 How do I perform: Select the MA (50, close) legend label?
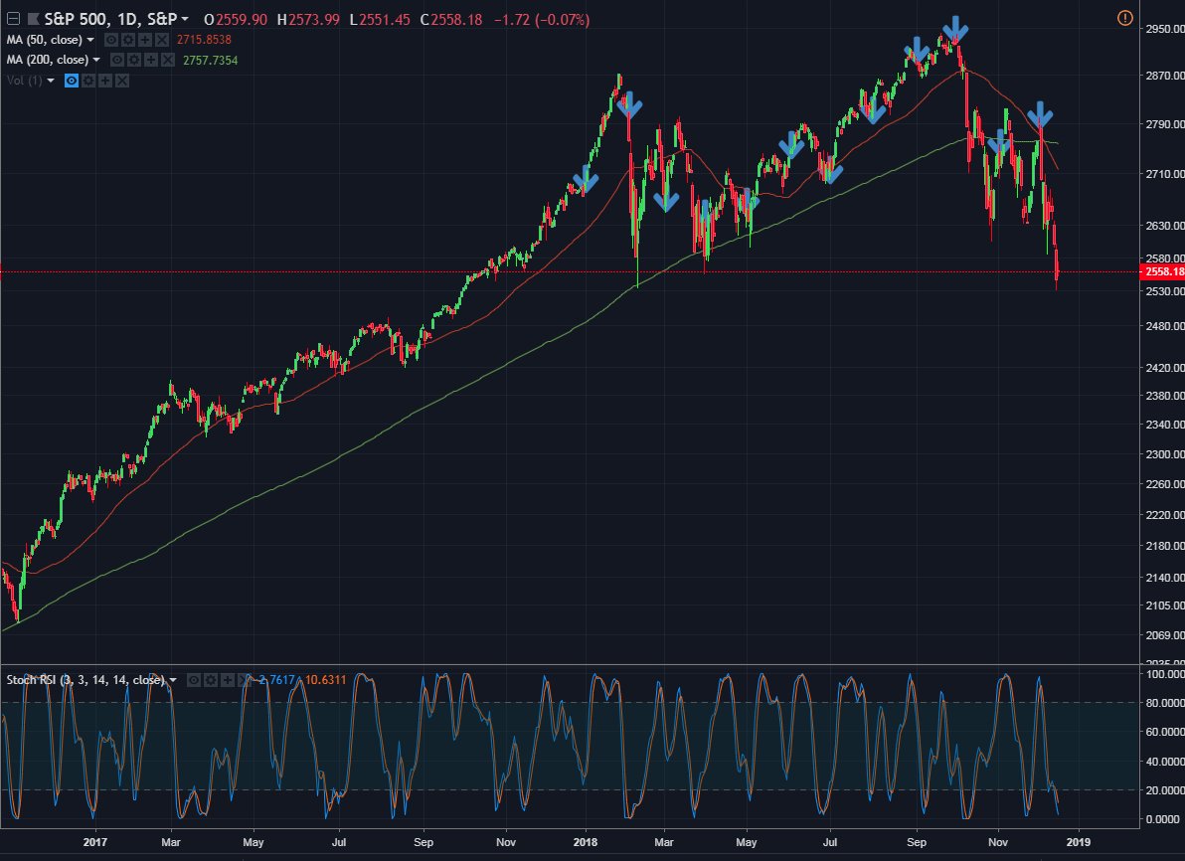pos(45,40)
